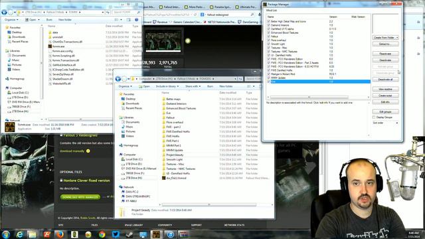
Task: Open the Organize menu in the FOMODS window
Action: point(126,86)
